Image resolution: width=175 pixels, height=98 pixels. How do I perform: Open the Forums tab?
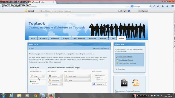(103, 38)
